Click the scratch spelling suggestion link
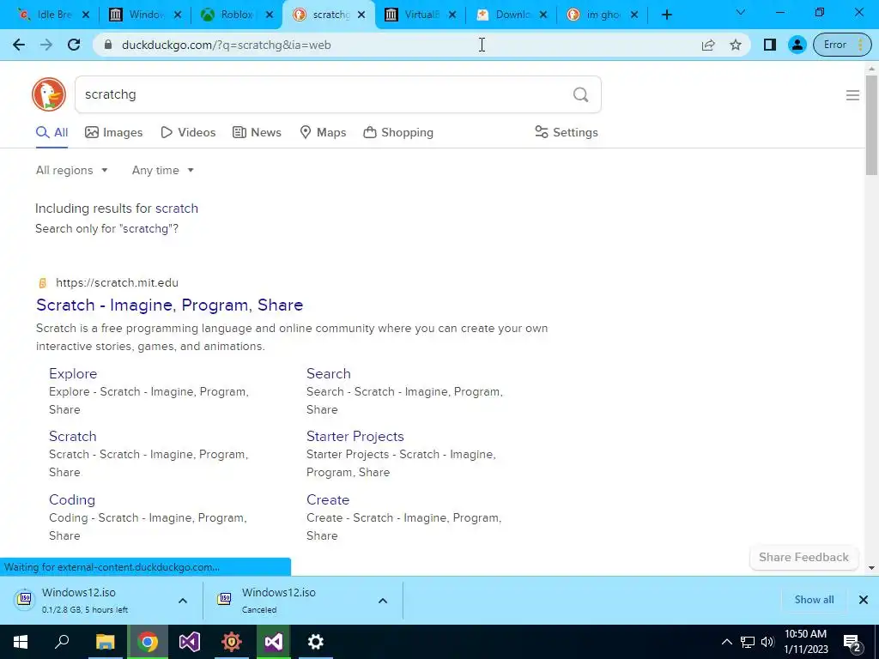Image resolution: width=879 pixels, height=659 pixels. click(x=177, y=209)
